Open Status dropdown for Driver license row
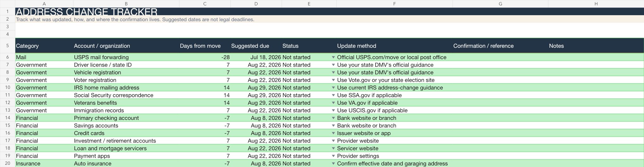The width and height of the screenshot is (644, 167). [333, 65]
